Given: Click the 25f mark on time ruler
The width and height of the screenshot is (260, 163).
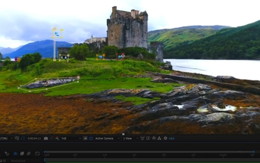Looking at the screenshot, I should click(193, 155).
